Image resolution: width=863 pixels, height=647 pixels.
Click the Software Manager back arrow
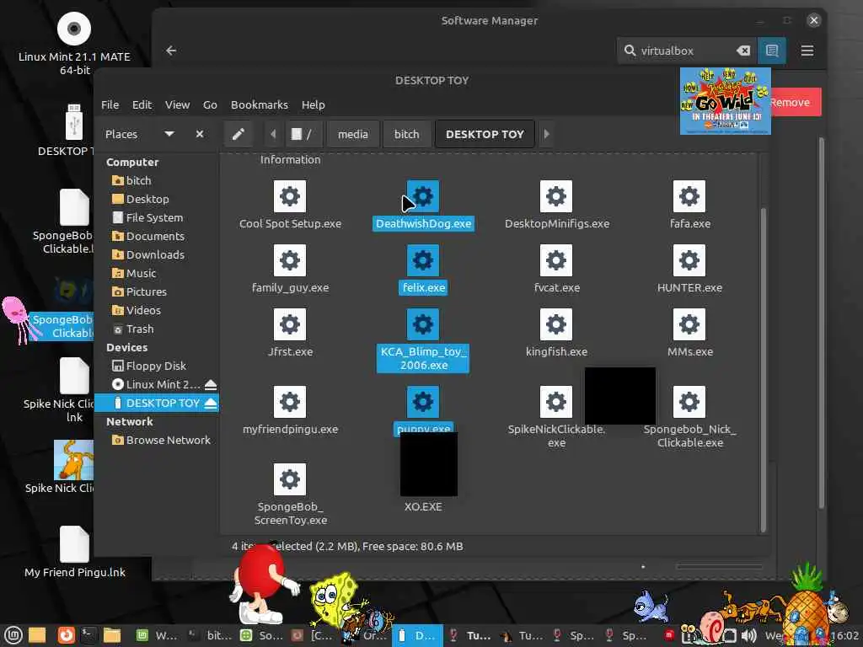point(171,51)
